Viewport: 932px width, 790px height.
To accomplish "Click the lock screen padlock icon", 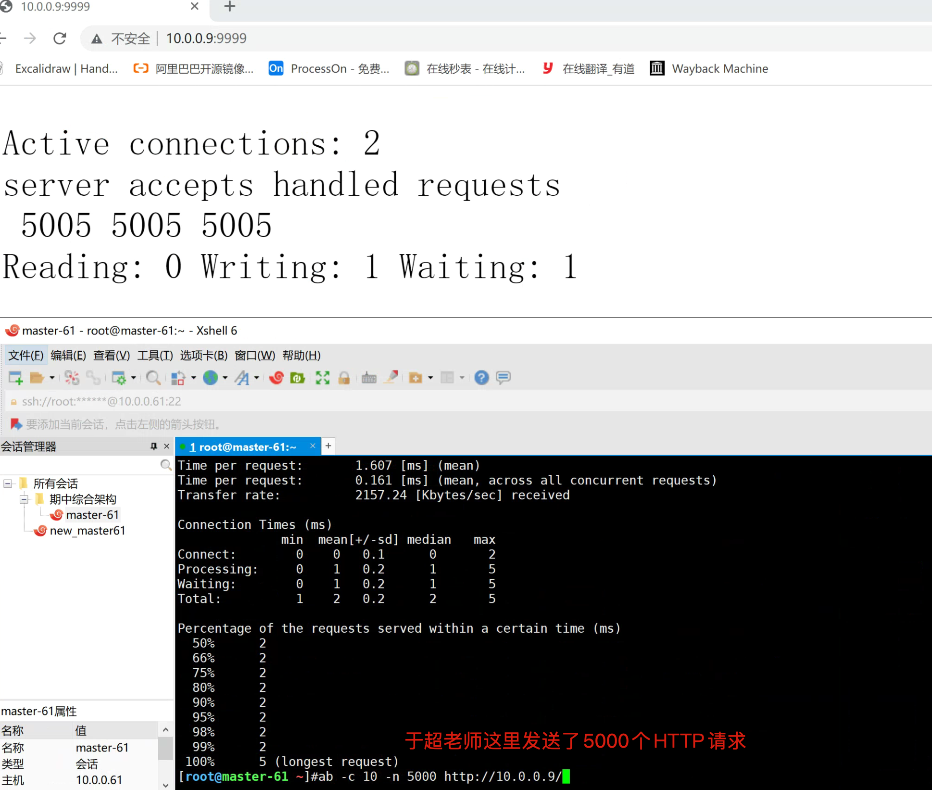I will pyautogui.click(x=344, y=378).
